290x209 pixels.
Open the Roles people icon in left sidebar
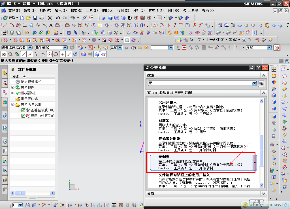(5, 180)
